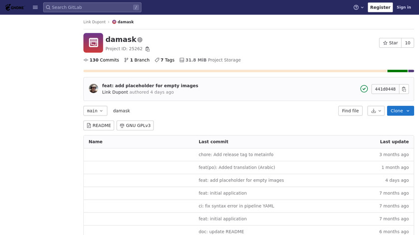The height and width of the screenshot is (235, 419).
Task: Copy the project ID to clipboard
Action: click(148, 49)
